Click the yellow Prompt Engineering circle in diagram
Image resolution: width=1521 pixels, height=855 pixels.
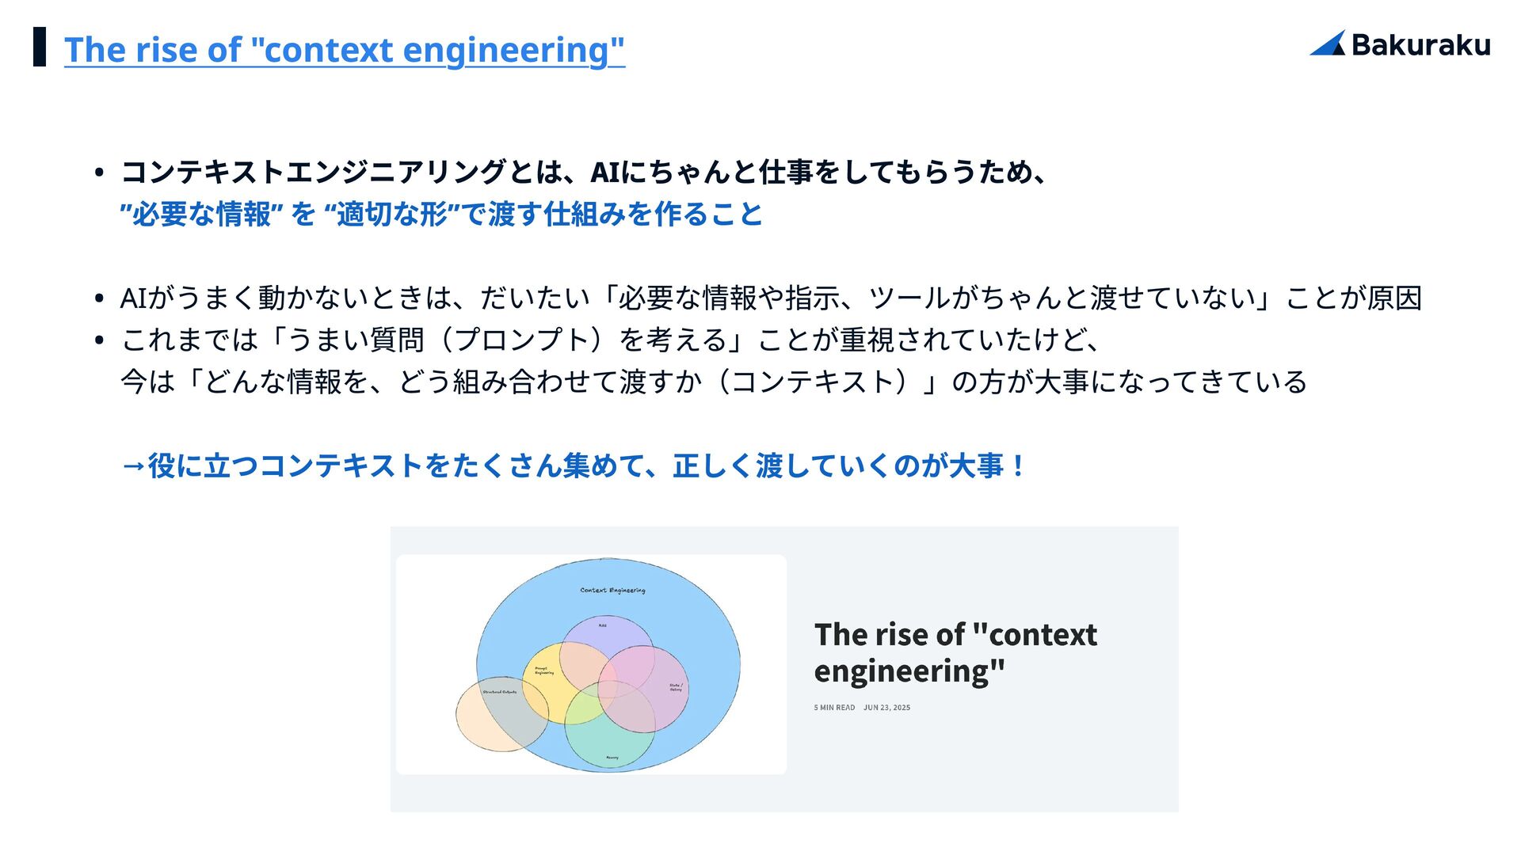click(x=545, y=681)
